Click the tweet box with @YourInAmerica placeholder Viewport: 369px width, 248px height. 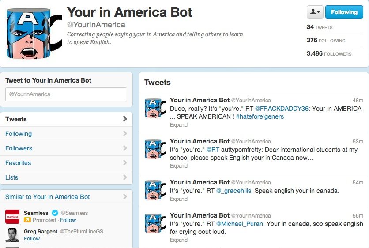66,94
